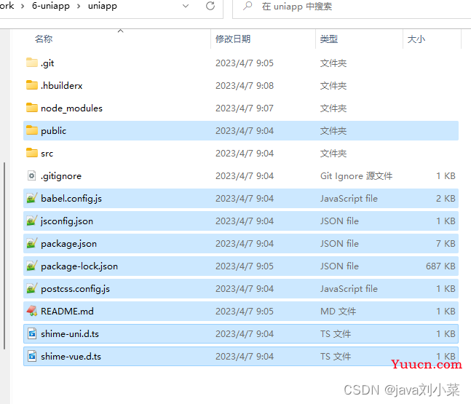Click the sort arrow above 名称 column

[x=120, y=31]
